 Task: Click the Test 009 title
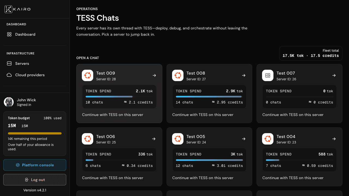click(106, 73)
